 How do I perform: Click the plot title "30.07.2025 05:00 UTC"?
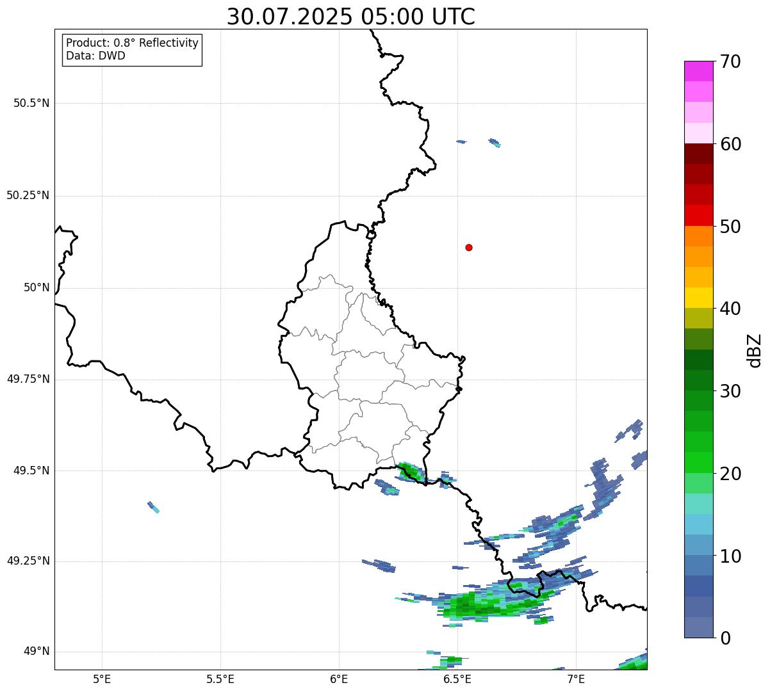click(351, 17)
